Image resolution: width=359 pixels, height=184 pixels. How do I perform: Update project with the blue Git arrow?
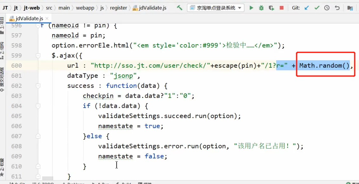click(x=307, y=8)
